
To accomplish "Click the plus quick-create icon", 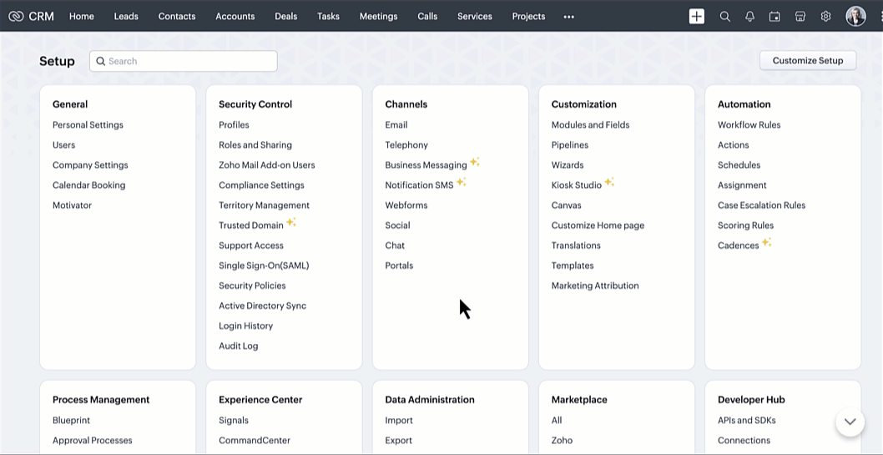I will (x=697, y=16).
